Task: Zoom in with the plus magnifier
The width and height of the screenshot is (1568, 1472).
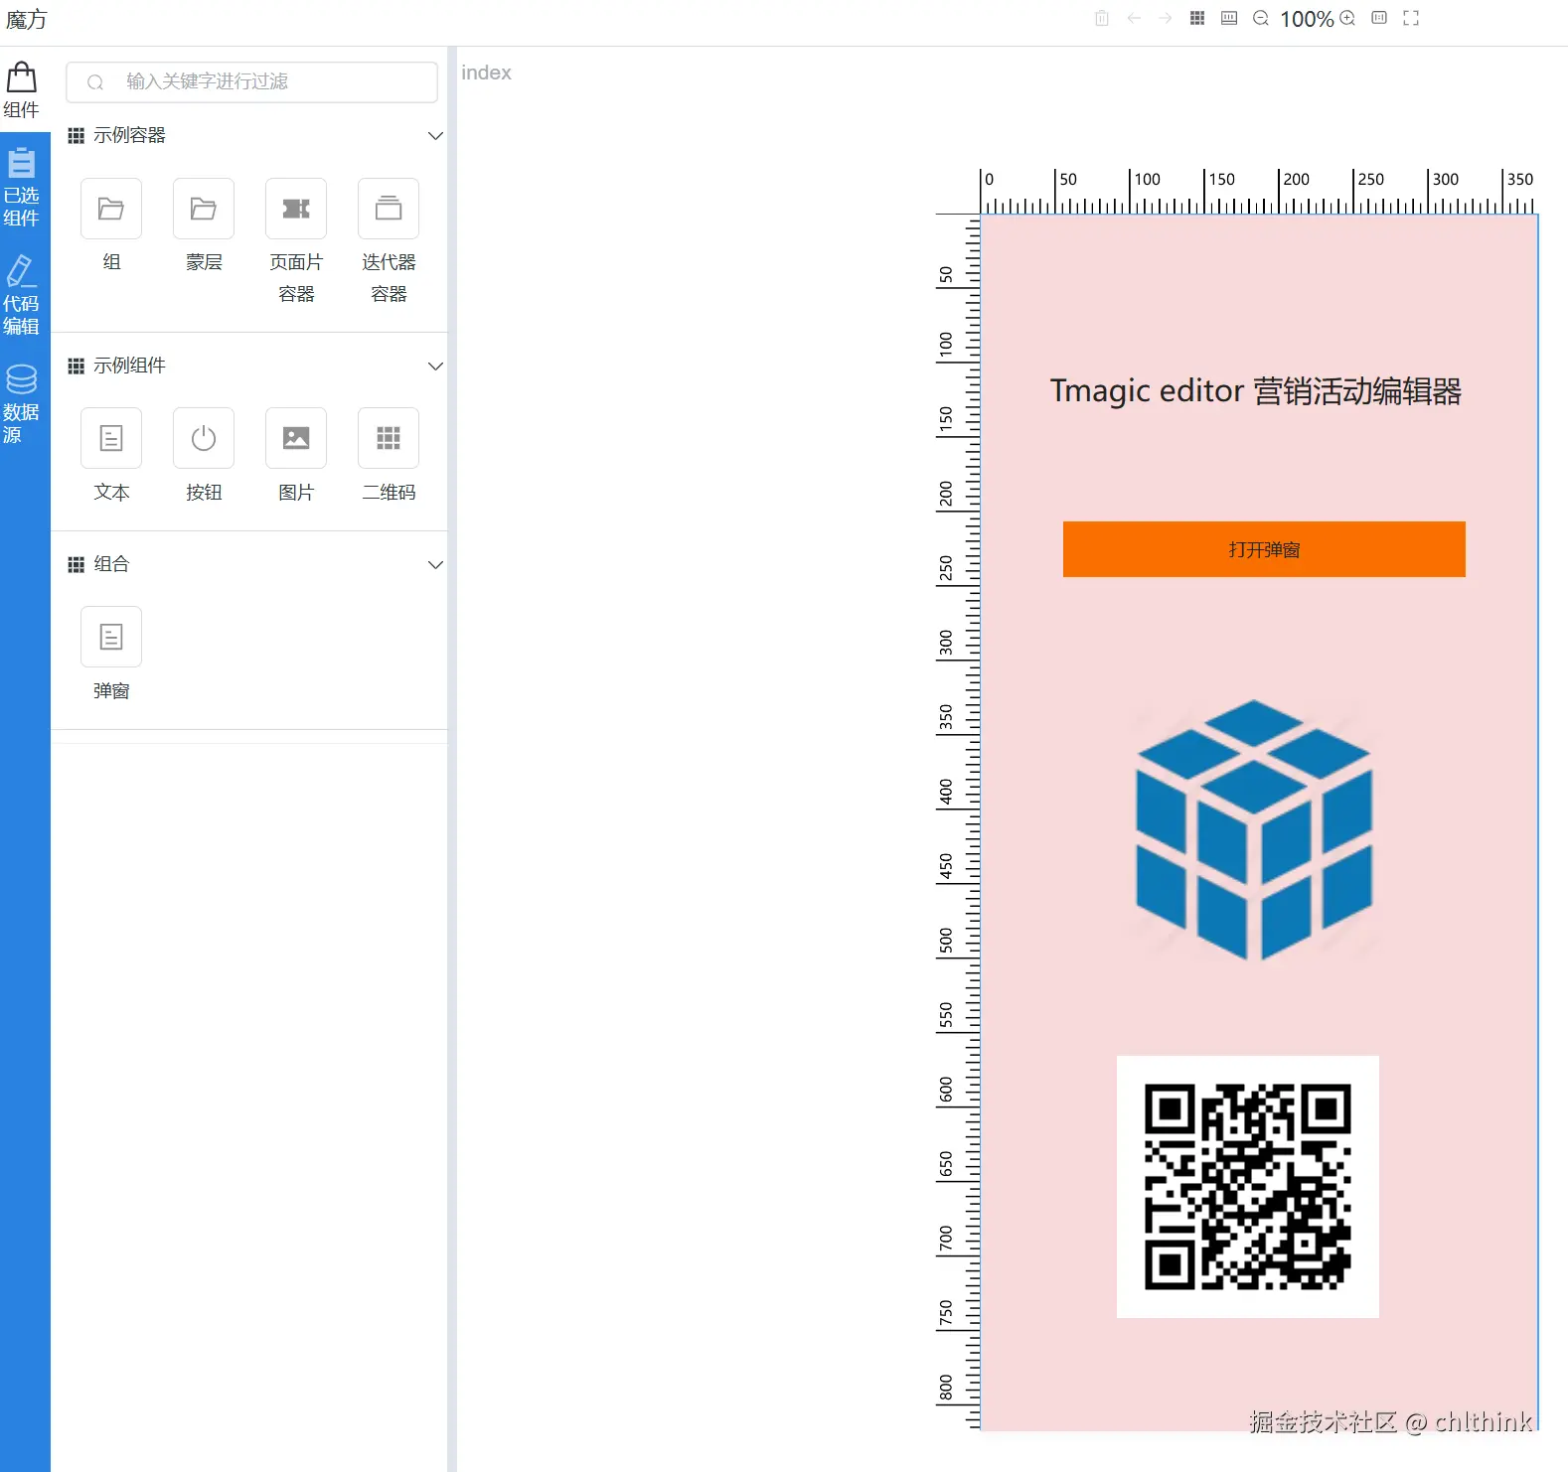Action: [x=1347, y=18]
